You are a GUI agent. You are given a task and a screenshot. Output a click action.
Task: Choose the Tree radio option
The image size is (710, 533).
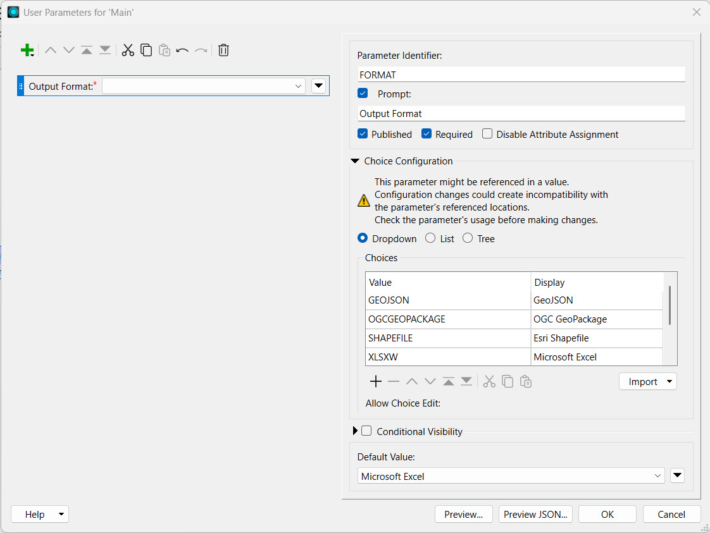click(468, 238)
